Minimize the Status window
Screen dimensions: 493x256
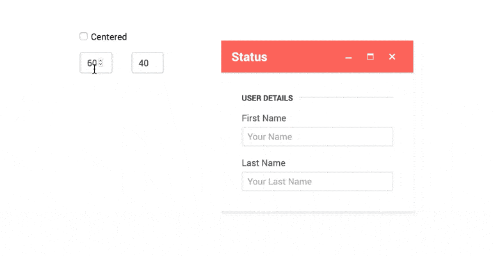pos(348,57)
